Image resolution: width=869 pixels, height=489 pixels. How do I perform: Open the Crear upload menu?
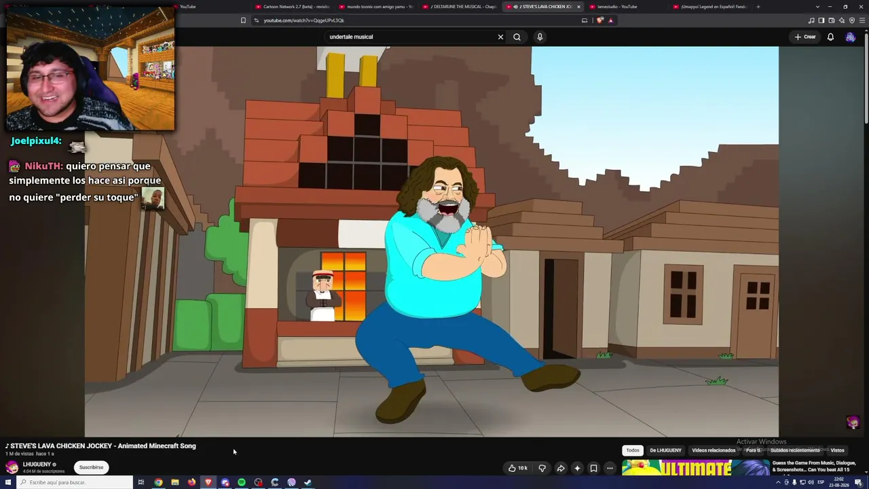805,37
